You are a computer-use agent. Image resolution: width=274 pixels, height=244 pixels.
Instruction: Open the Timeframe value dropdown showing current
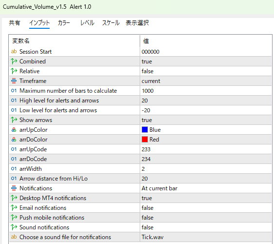click(x=206, y=81)
